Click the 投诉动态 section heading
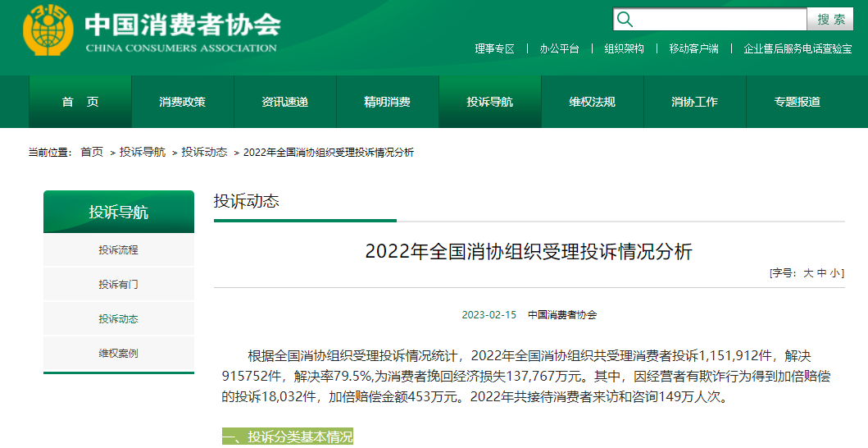This screenshot has width=868, height=448. pyautogui.click(x=247, y=201)
